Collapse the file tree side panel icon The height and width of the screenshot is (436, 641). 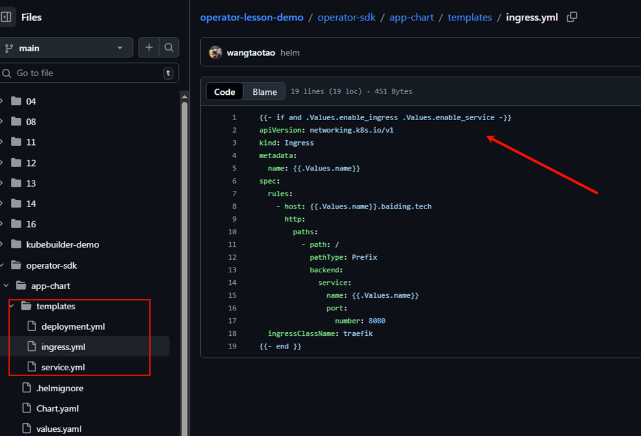click(6, 18)
